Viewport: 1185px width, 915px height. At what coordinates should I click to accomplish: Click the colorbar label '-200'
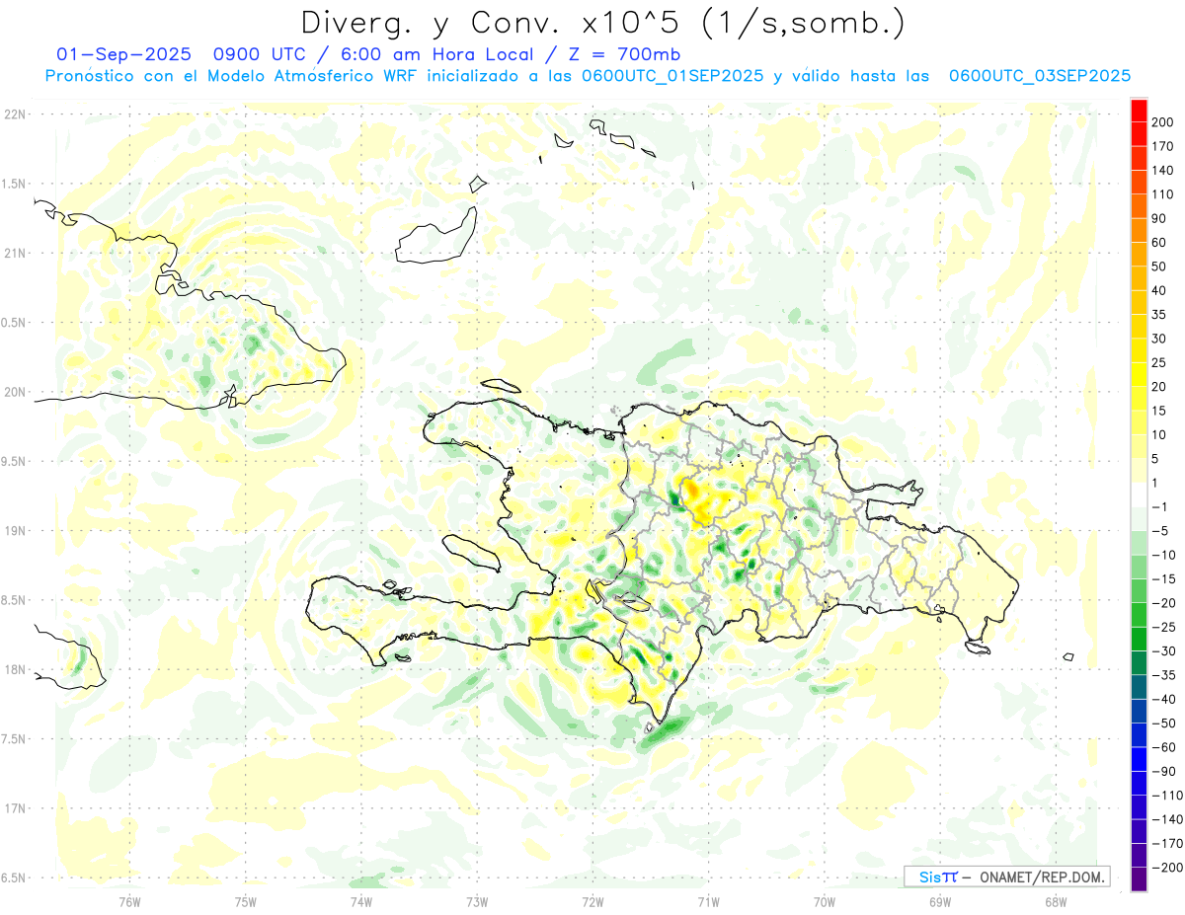click(x=1168, y=867)
